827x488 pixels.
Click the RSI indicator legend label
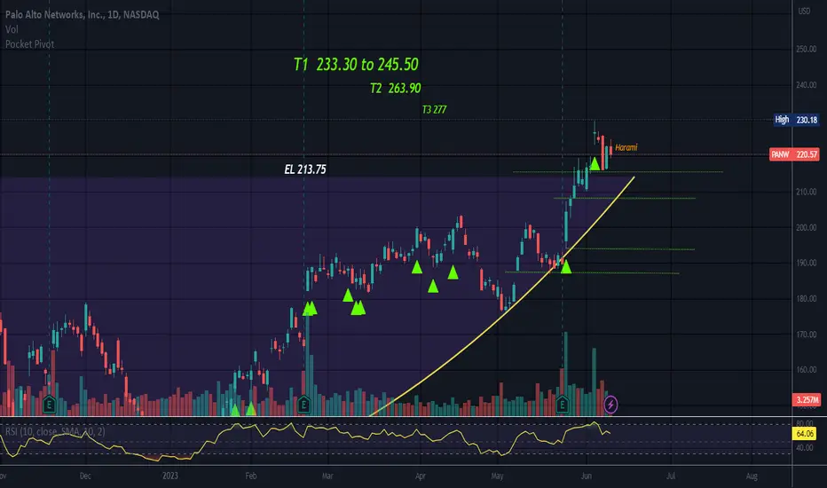point(55,431)
